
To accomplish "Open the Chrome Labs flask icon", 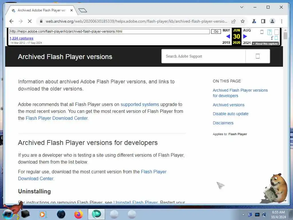I will 254,21.
